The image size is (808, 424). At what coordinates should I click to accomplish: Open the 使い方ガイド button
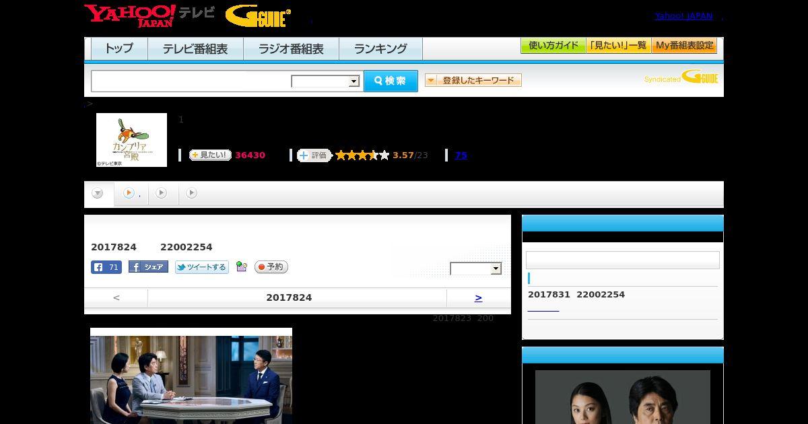coord(553,46)
